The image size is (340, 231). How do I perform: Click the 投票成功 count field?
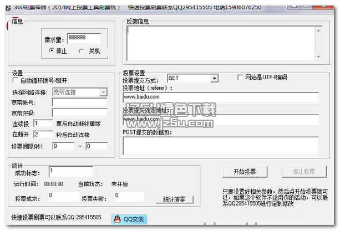pyautogui.click(x=64, y=196)
